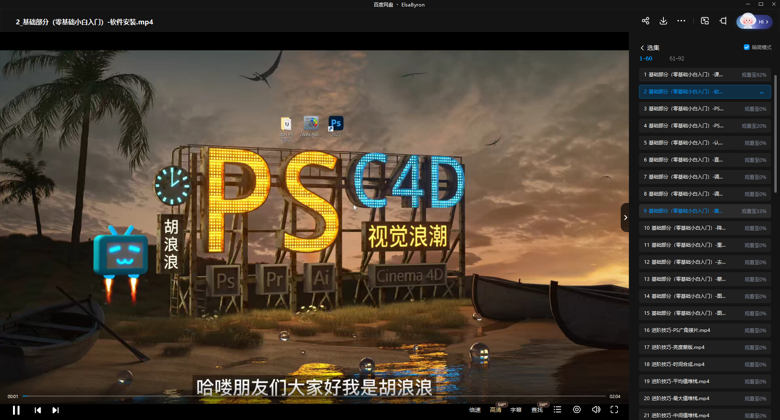Screen dimensions: 780x420
Task: Toggle the 精简模式 checkbox
Action: coord(747,47)
